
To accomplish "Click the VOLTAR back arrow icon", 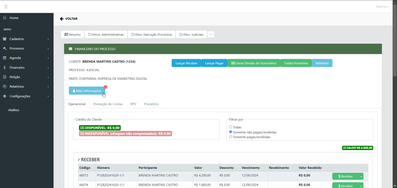I will [62, 19].
